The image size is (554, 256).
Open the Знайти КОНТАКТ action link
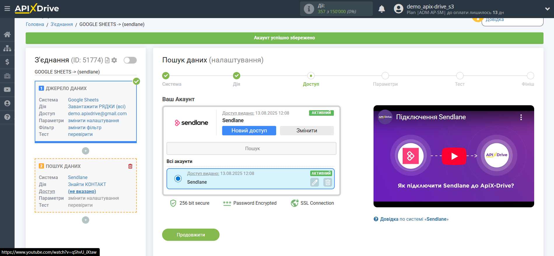(87, 184)
